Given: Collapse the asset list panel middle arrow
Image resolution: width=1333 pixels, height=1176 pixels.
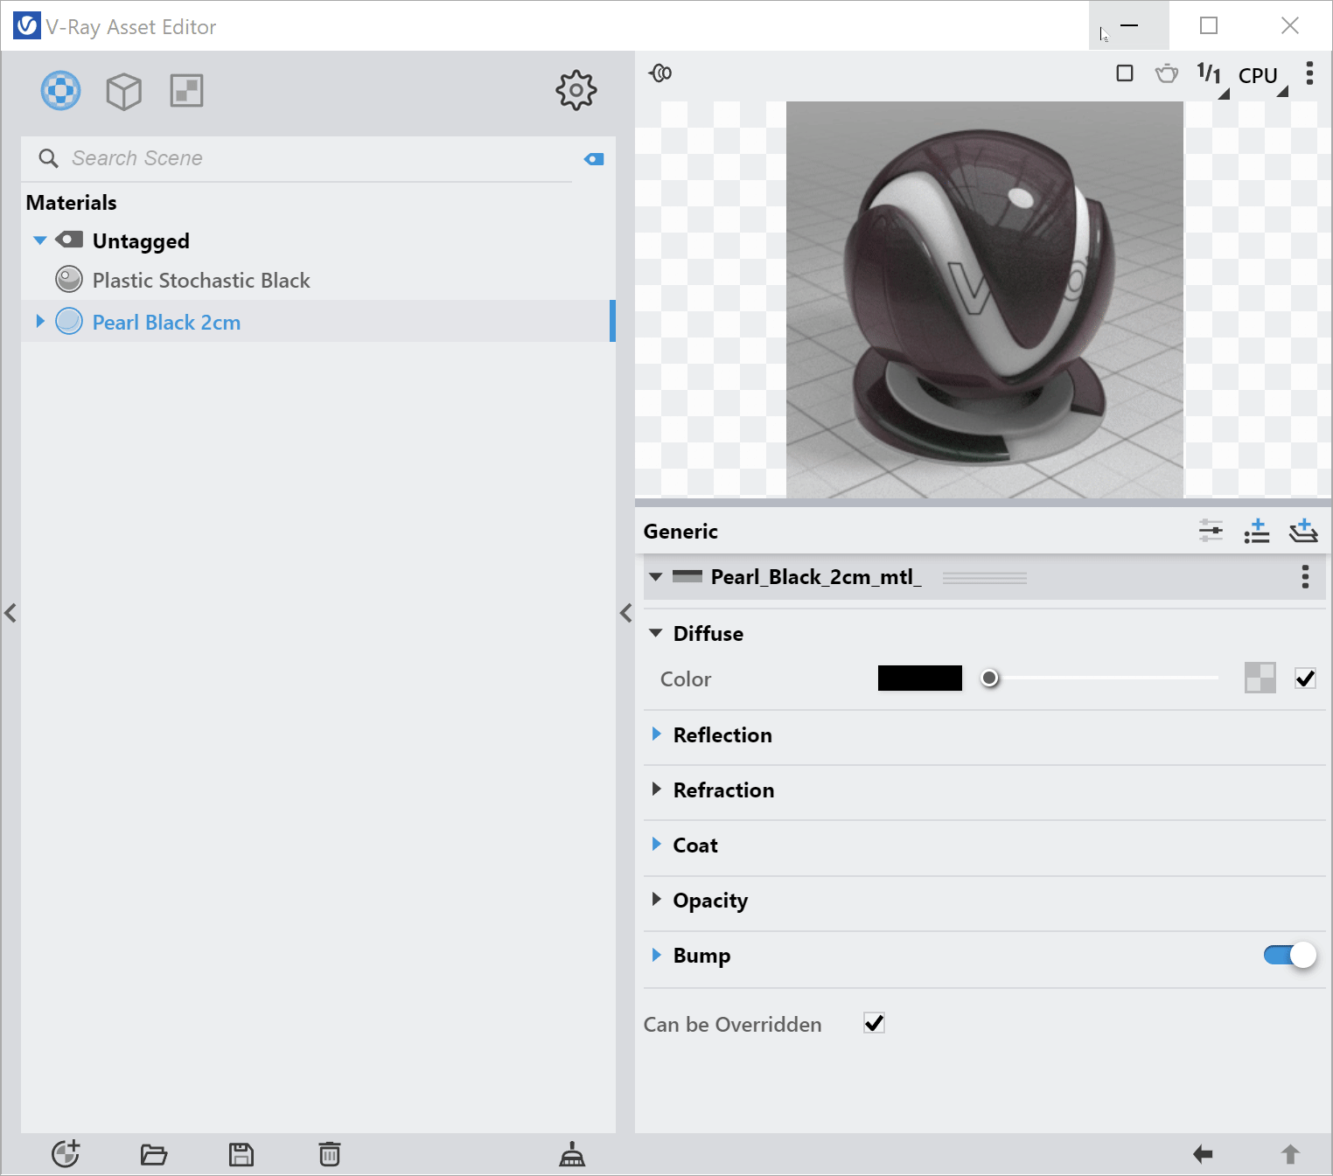Looking at the screenshot, I should (x=625, y=613).
